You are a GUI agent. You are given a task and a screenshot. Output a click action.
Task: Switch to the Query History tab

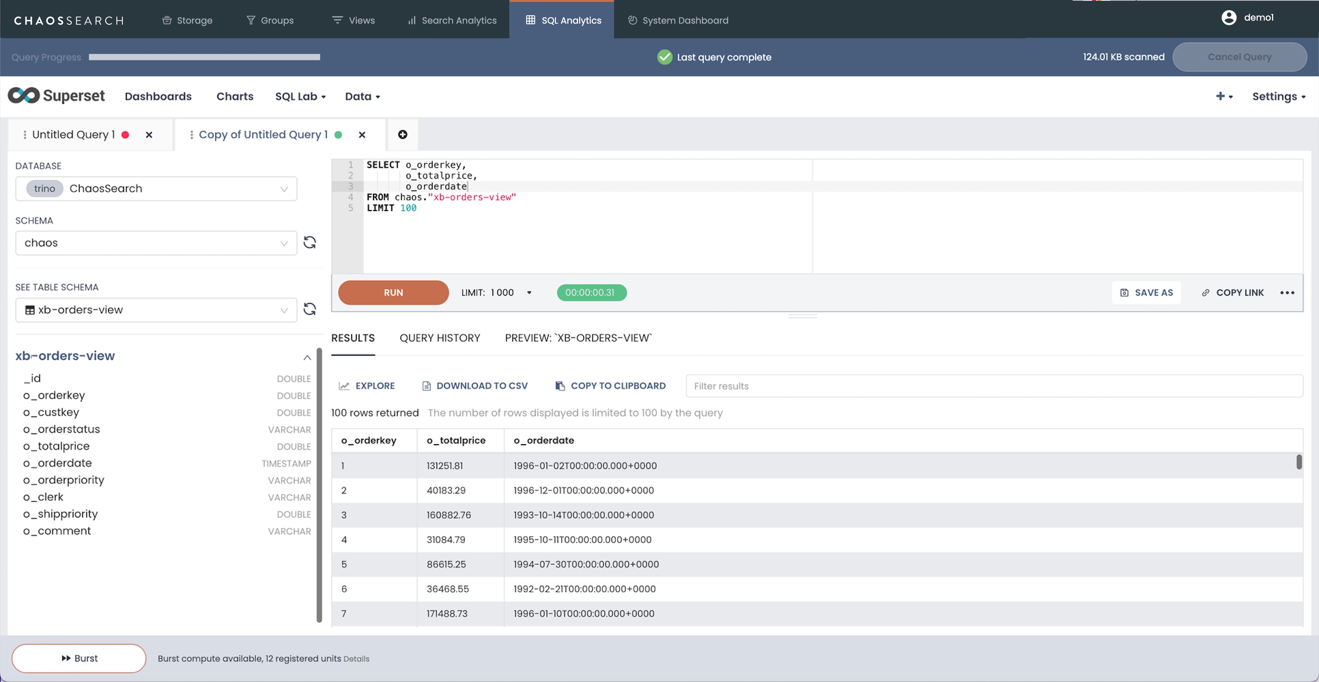coord(439,338)
